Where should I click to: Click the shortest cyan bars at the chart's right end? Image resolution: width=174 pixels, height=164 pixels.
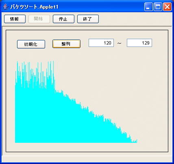(134, 141)
